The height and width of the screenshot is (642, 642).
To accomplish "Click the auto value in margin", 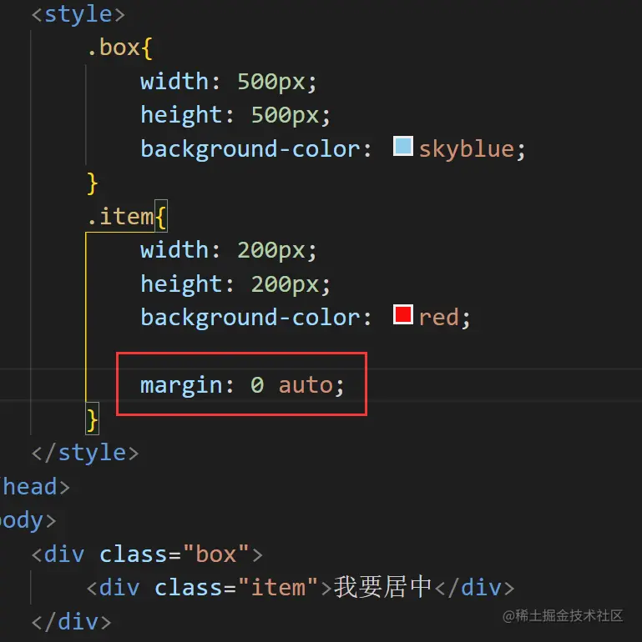I will coord(306,386).
